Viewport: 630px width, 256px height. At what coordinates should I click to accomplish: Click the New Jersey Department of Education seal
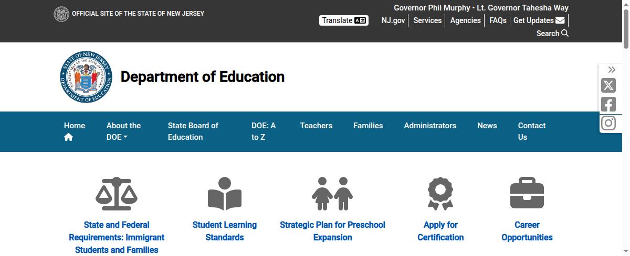[86, 77]
